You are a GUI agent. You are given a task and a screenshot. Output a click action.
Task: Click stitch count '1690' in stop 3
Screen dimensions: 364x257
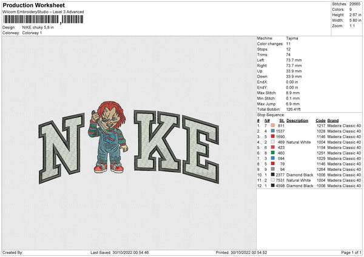(280, 136)
